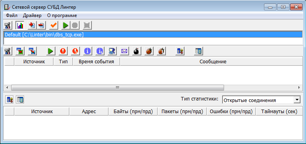Toggle the red exclamation error filter icon
306x144 pixels.
pos(63,51)
